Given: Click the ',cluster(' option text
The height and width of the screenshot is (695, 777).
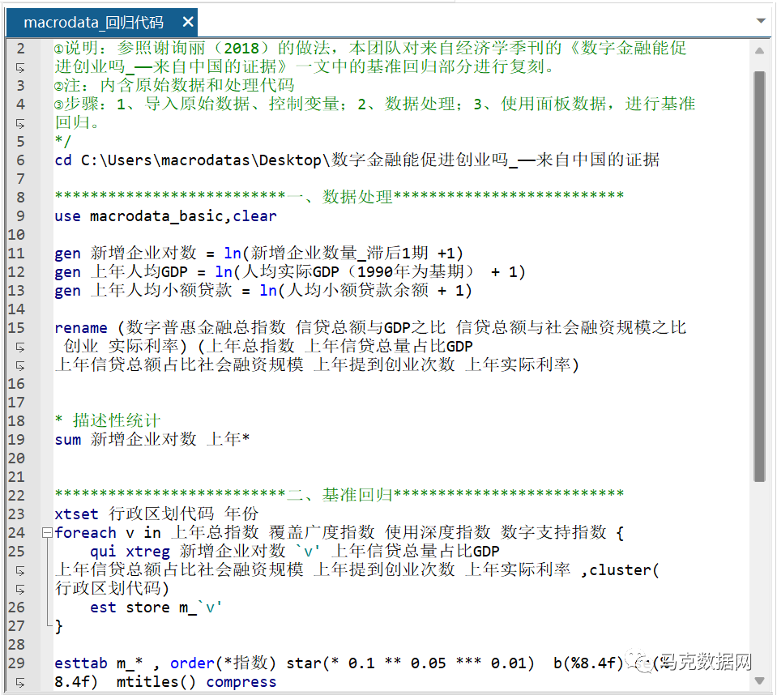Looking at the screenshot, I should 620,570.
